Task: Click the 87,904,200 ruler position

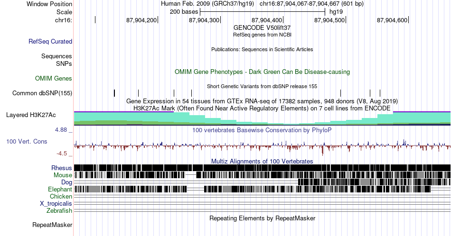Action: 141,20
